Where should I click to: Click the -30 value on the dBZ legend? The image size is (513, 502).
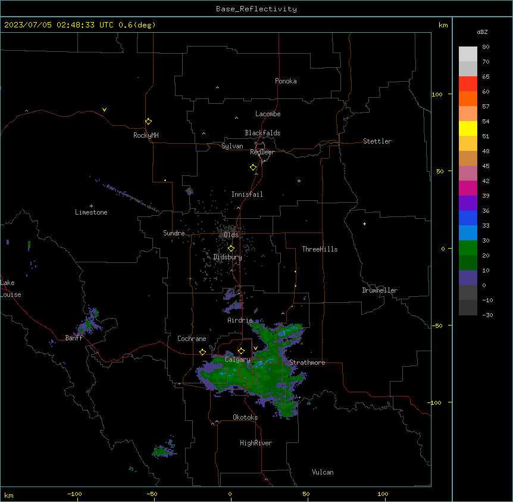(487, 315)
